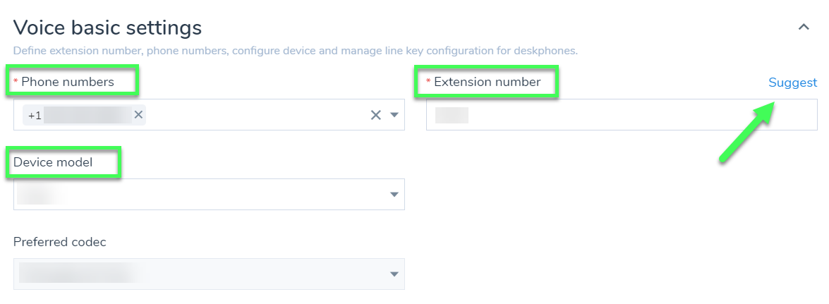The width and height of the screenshot is (829, 304).
Task: Clear all selected phone numbers
Action: coord(376,115)
